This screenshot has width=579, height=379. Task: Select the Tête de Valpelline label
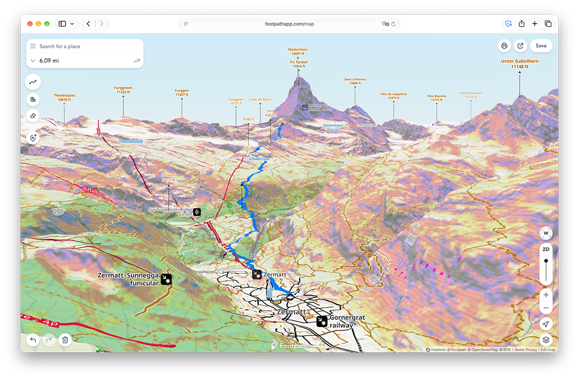click(394, 96)
